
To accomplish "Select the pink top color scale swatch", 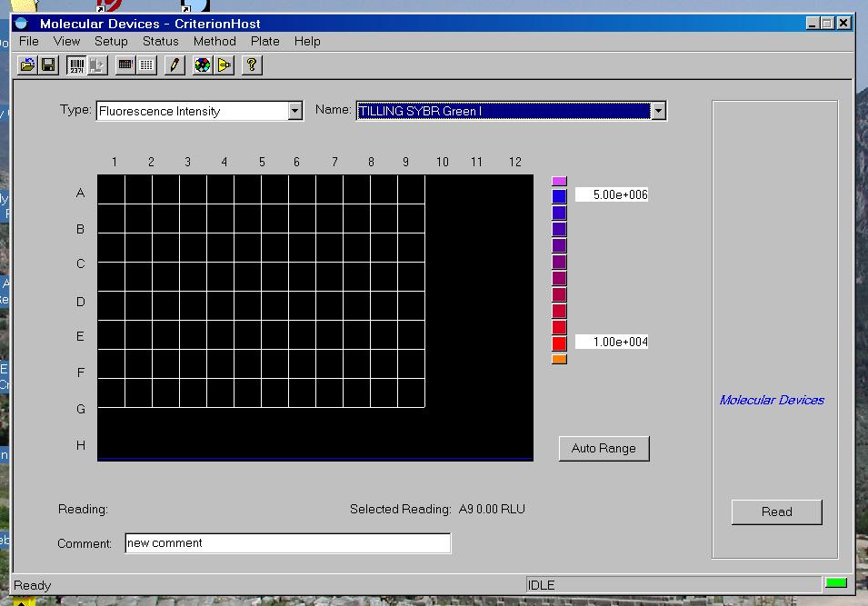I will click(x=559, y=181).
